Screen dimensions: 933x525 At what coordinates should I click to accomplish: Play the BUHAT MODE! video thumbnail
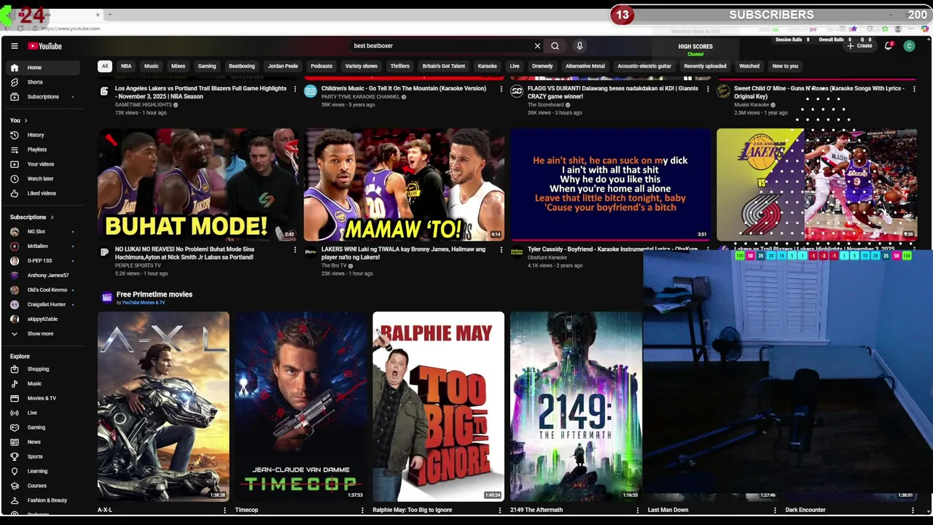point(198,185)
